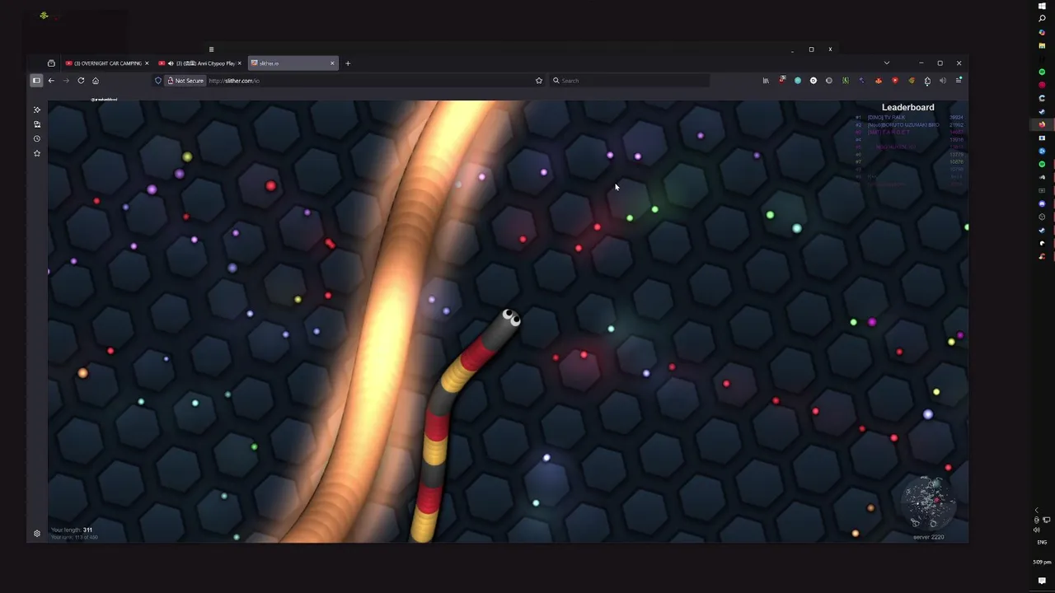Switch ENG input language indicator
Viewport: 1055px width, 593px height.
pyautogui.click(x=1042, y=542)
